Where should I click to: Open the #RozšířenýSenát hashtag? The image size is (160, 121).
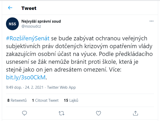[x=28, y=39]
